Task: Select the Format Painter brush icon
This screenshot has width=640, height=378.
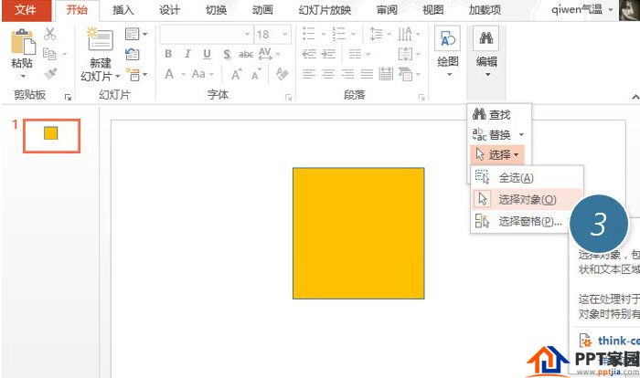Action: 50,74
